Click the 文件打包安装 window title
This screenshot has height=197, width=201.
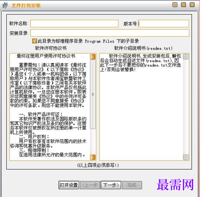[26, 6]
